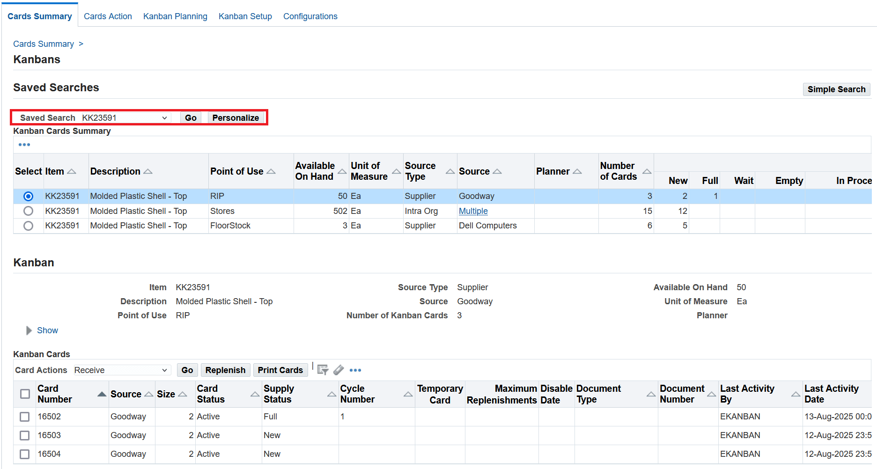Check the box for card 16503
This screenshot has width=877, height=469.
pos(25,435)
